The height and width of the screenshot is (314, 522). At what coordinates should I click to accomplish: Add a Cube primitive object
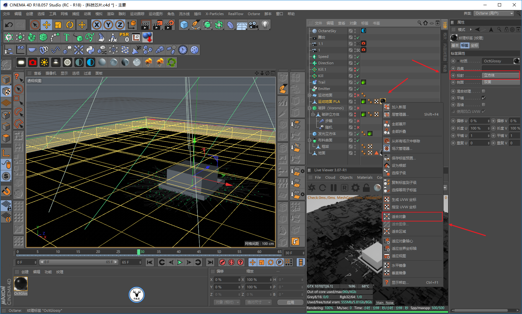[x=184, y=25]
